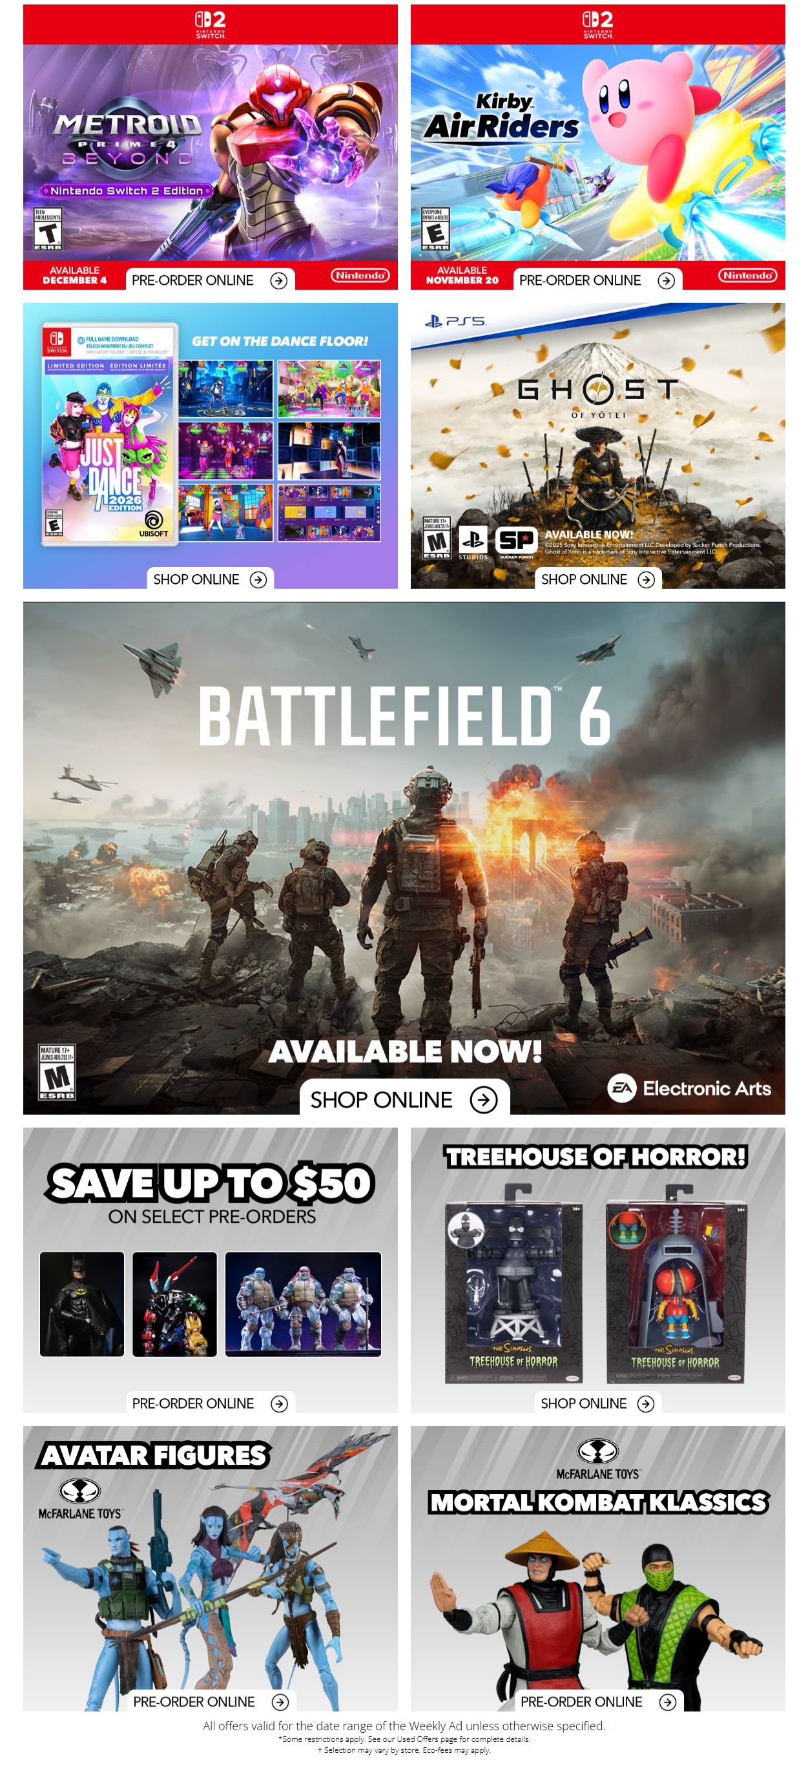
Task: Click the Nintendo logo on Kirby banner
Action: 747,275
